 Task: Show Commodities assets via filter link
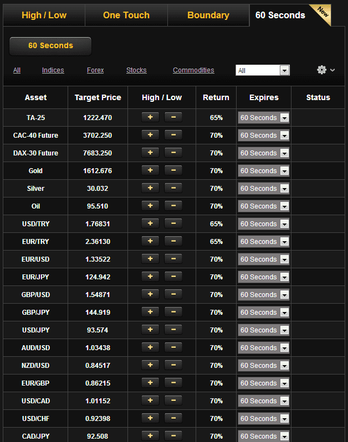[193, 70]
